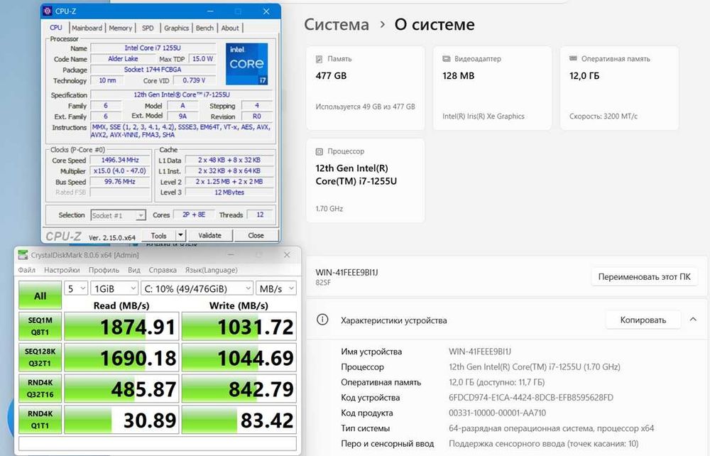The width and height of the screenshot is (710, 456).
Task: Switch to the Bench tab in CPU-Z
Action: point(204,28)
